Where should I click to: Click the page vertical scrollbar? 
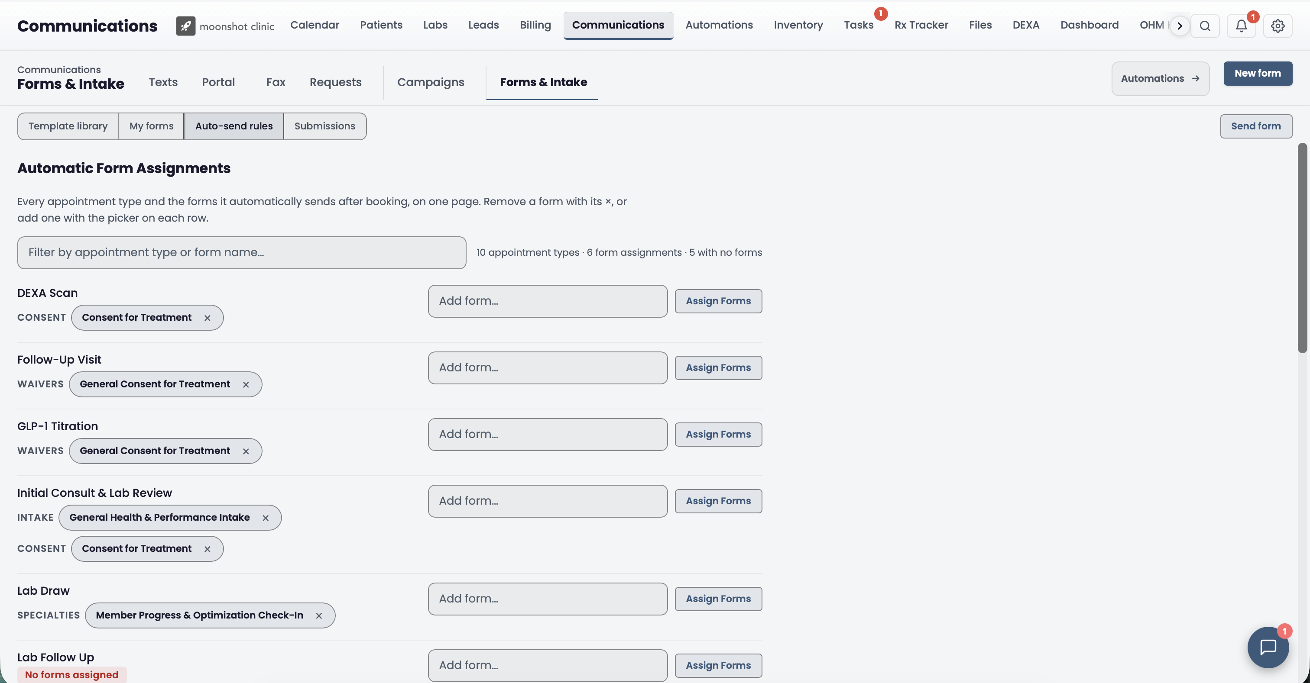[1302, 248]
